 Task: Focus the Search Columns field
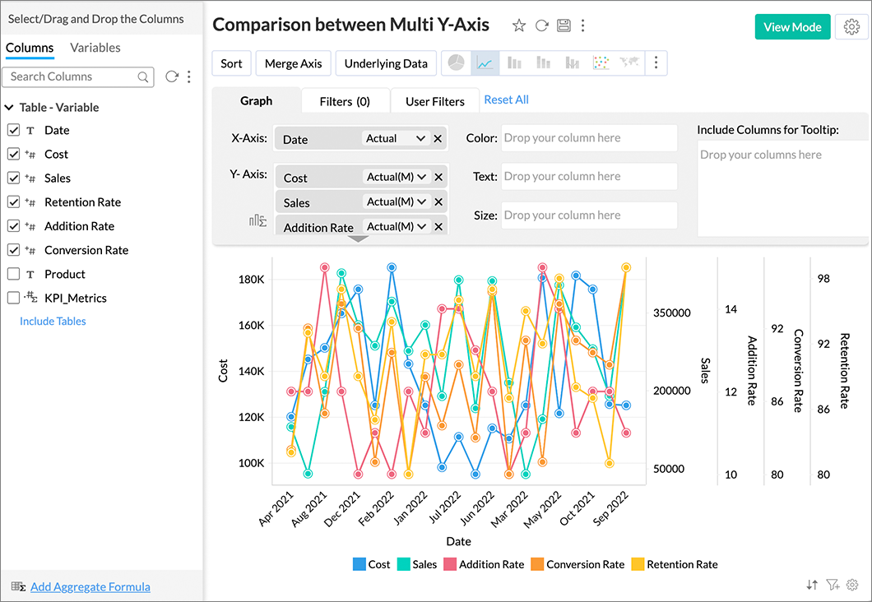pyautogui.click(x=78, y=76)
